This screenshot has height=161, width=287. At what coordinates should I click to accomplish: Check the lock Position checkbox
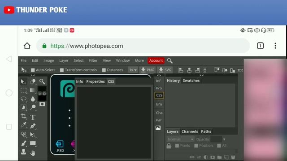point(196,146)
